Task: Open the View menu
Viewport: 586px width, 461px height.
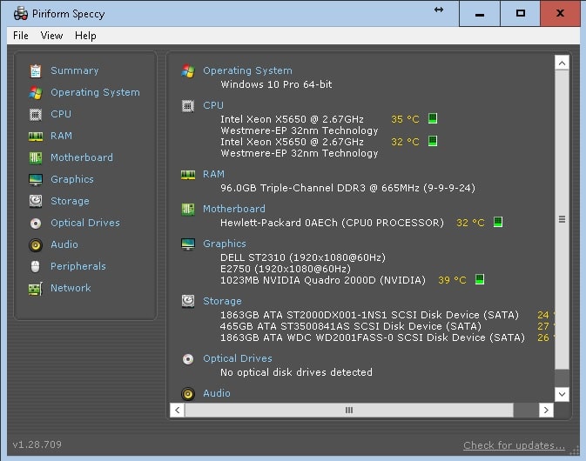Action: pyautogui.click(x=51, y=36)
